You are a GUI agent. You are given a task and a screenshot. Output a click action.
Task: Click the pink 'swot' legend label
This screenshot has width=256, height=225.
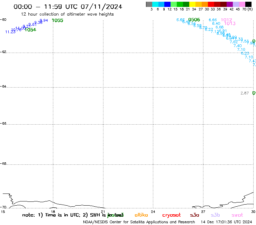pyautogui.click(x=237, y=215)
